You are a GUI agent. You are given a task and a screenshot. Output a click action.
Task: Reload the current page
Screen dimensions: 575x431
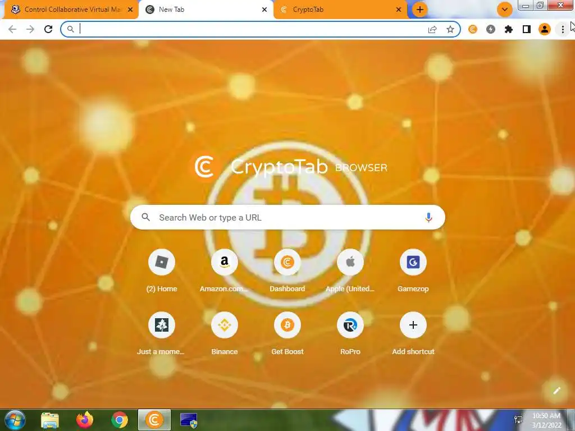pos(48,29)
